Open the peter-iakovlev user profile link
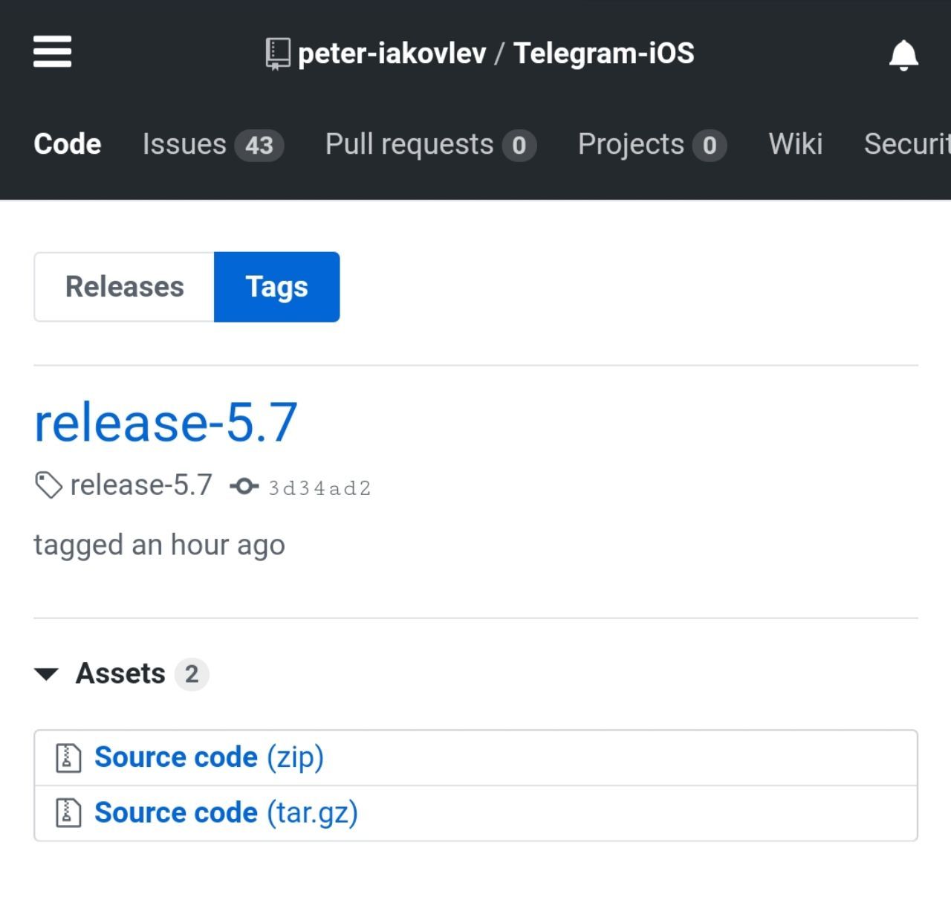This screenshot has width=951, height=897. (392, 54)
